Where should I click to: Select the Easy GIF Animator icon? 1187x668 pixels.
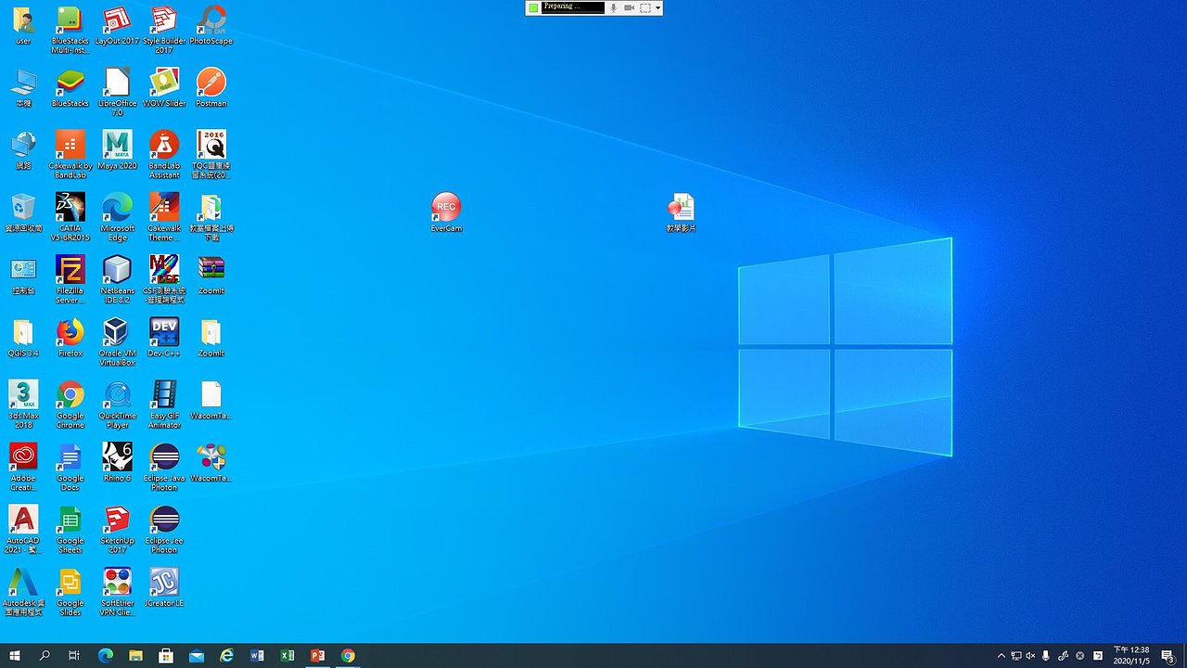click(164, 404)
